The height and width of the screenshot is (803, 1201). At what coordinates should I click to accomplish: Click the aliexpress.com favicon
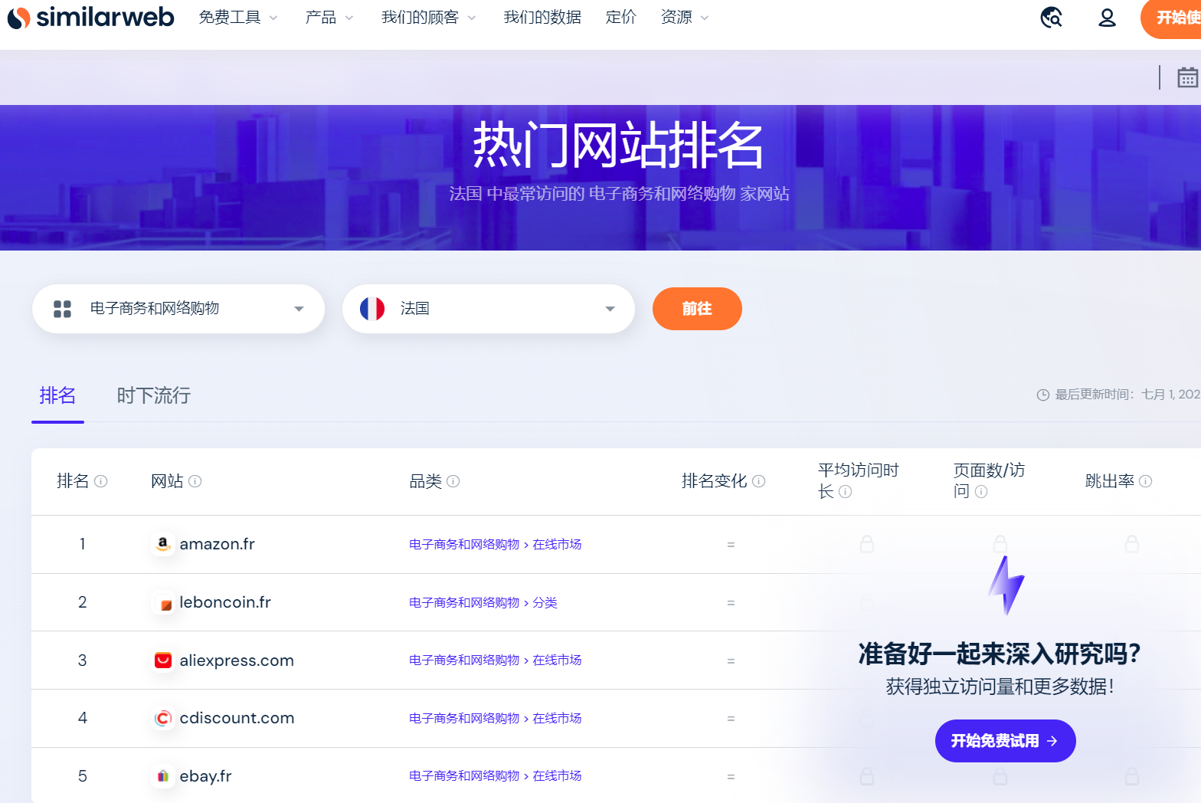click(163, 660)
